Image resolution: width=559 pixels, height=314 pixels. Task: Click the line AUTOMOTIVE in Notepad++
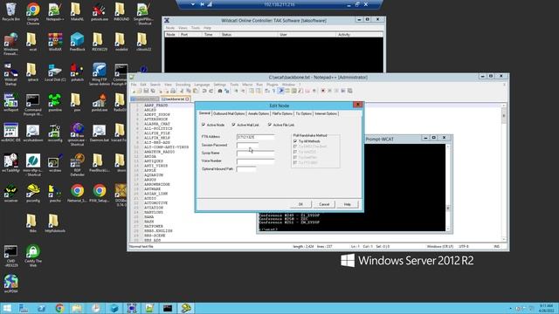tap(155, 203)
